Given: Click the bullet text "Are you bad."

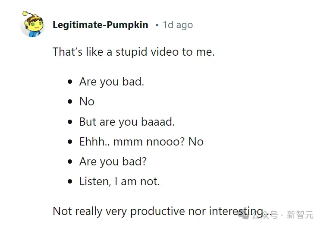Looking at the screenshot, I should click(112, 82).
